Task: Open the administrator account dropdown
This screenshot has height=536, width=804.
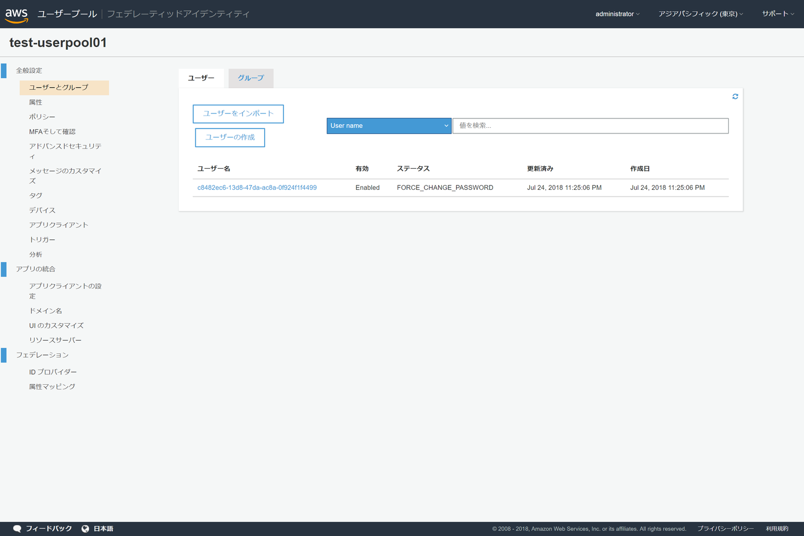Action: click(x=618, y=14)
